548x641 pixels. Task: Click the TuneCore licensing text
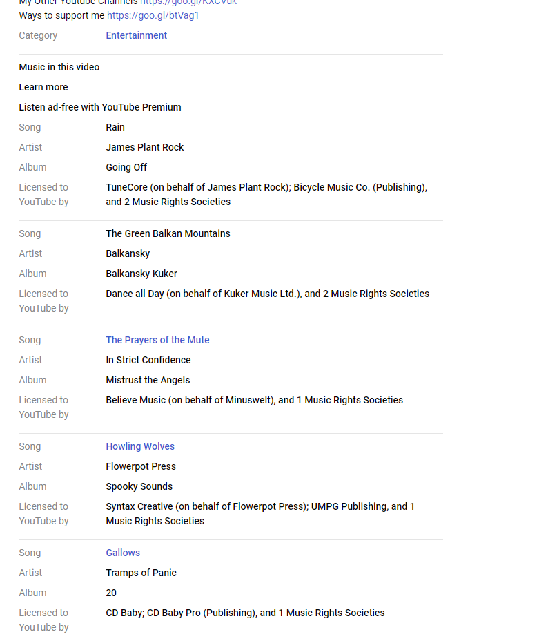[266, 195]
